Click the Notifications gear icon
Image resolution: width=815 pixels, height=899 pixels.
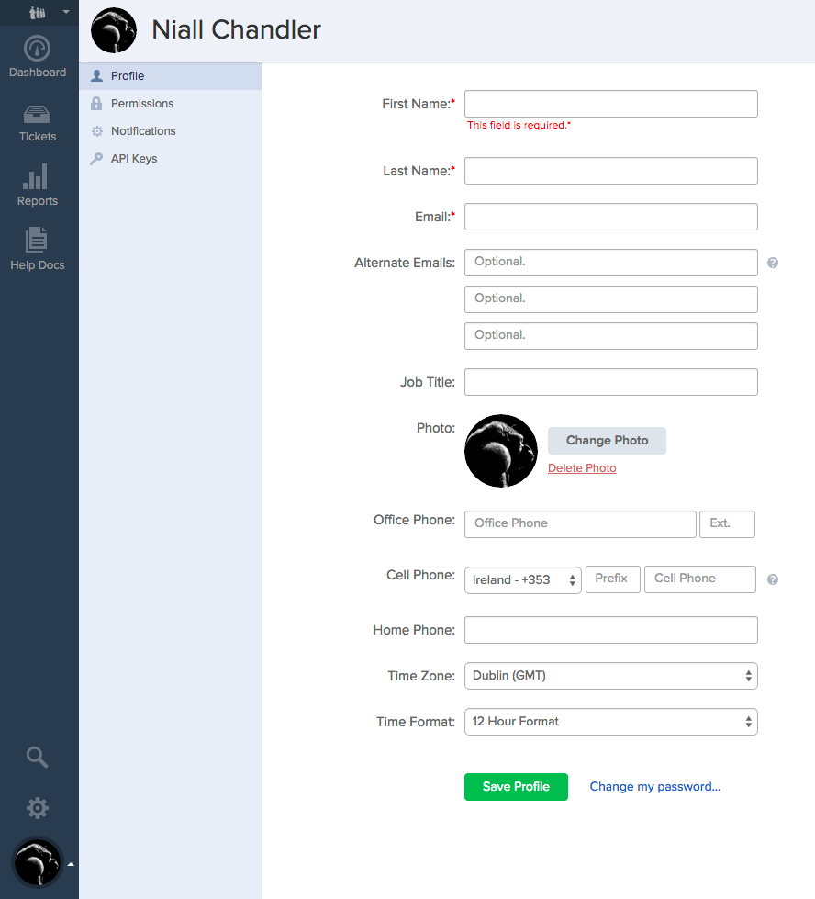(x=97, y=131)
